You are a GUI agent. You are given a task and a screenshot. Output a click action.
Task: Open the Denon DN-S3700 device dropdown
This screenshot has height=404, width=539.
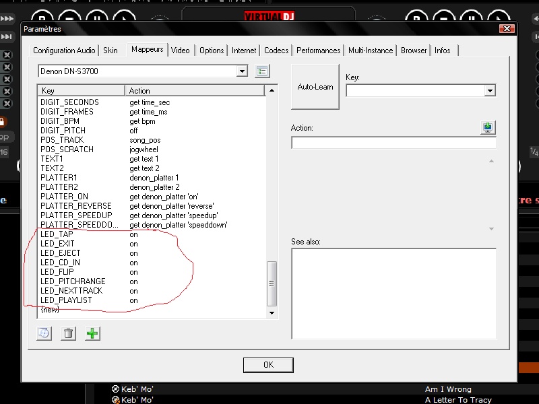point(242,71)
